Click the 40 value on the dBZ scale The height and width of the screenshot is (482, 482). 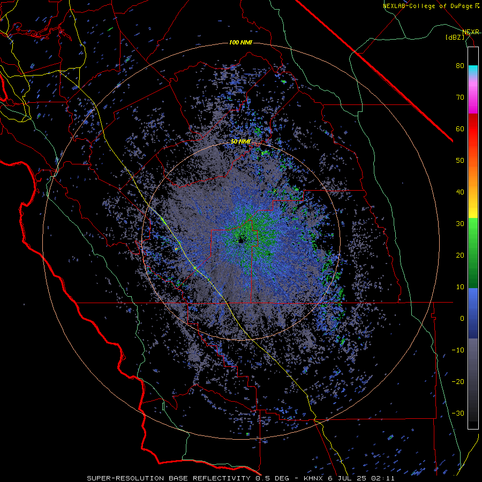(460, 192)
